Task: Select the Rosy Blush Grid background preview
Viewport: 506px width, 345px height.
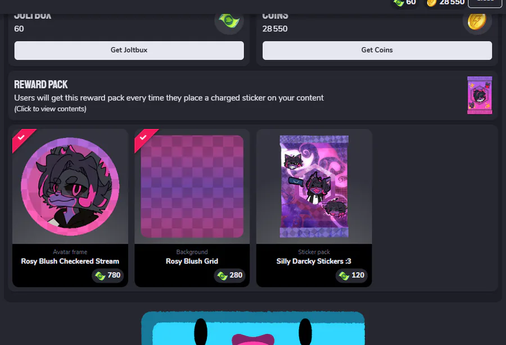Action: click(x=192, y=186)
